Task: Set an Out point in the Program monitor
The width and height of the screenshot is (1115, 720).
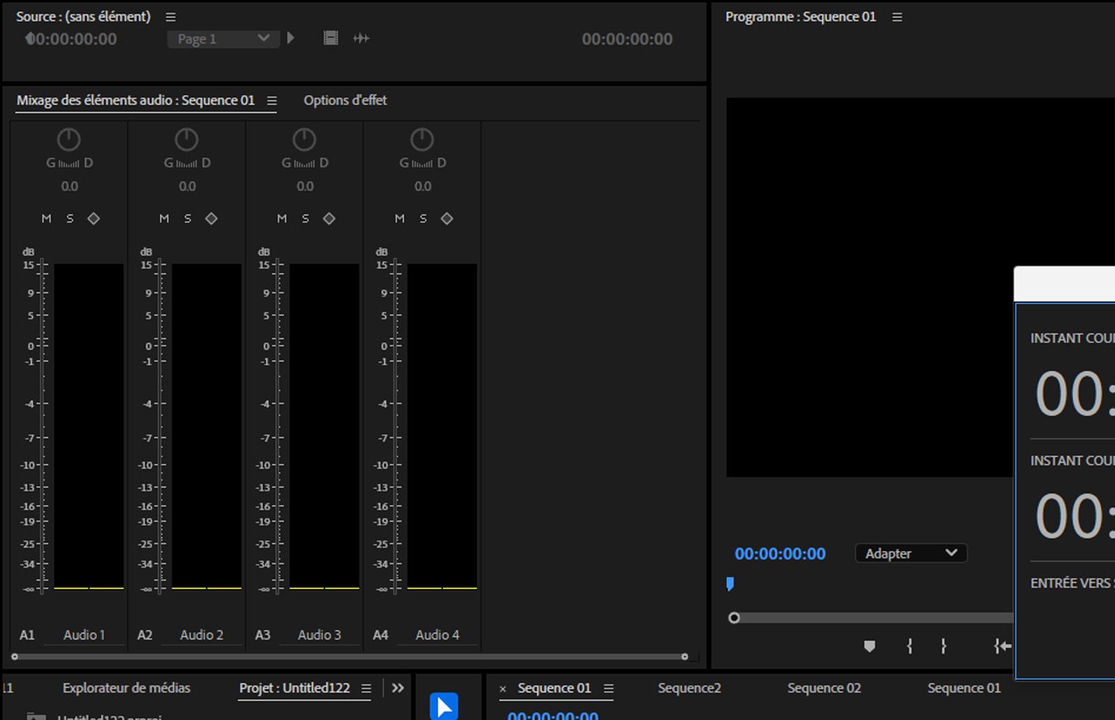Action: (x=943, y=646)
